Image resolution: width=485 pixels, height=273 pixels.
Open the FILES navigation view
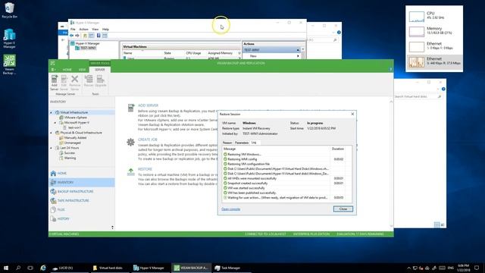pyautogui.click(x=82, y=209)
